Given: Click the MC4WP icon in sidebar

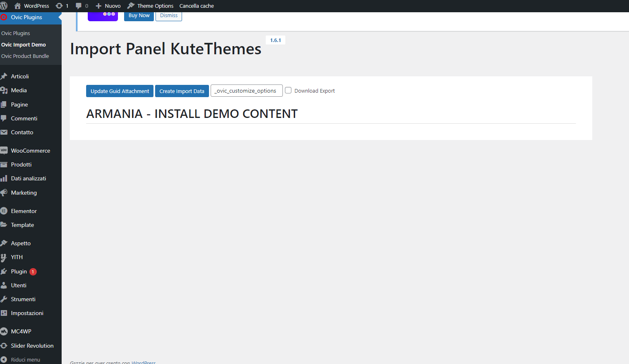Looking at the screenshot, I should (x=4, y=331).
